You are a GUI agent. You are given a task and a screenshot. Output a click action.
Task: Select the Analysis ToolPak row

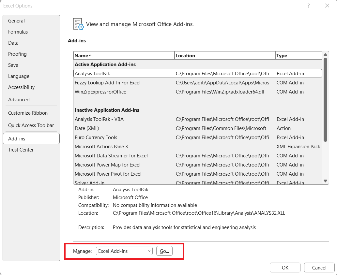click(x=197, y=74)
